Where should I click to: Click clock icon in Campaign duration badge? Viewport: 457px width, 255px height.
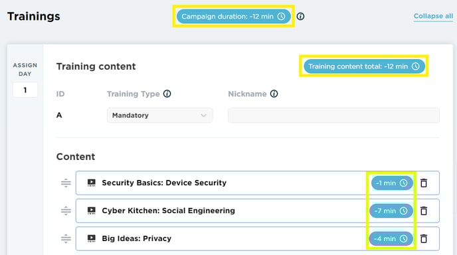(281, 17)
